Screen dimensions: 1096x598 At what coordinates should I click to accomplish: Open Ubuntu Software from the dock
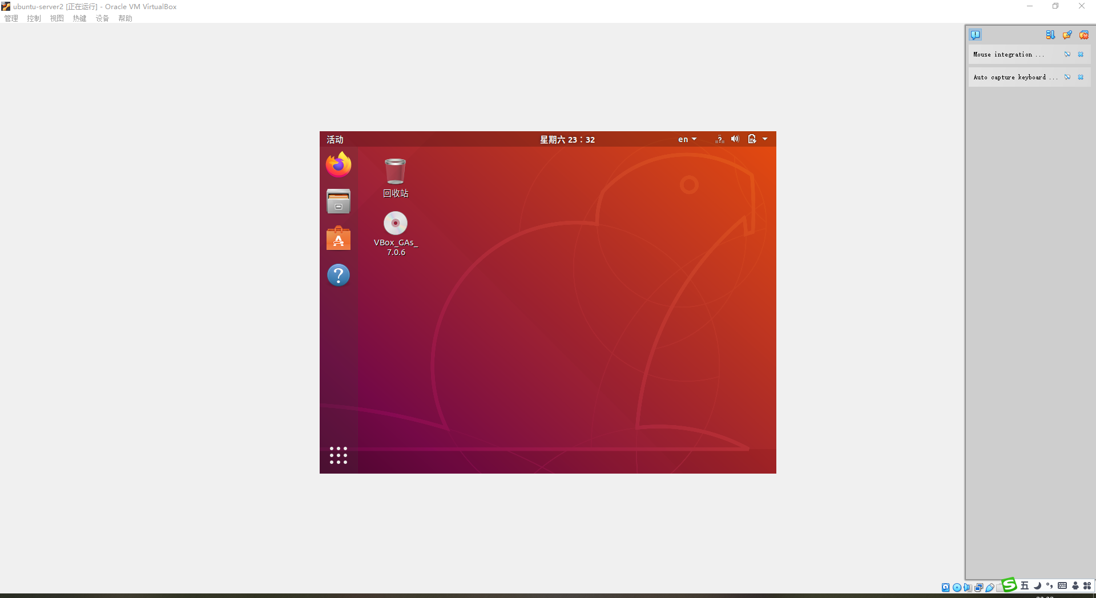pos(339,239)
